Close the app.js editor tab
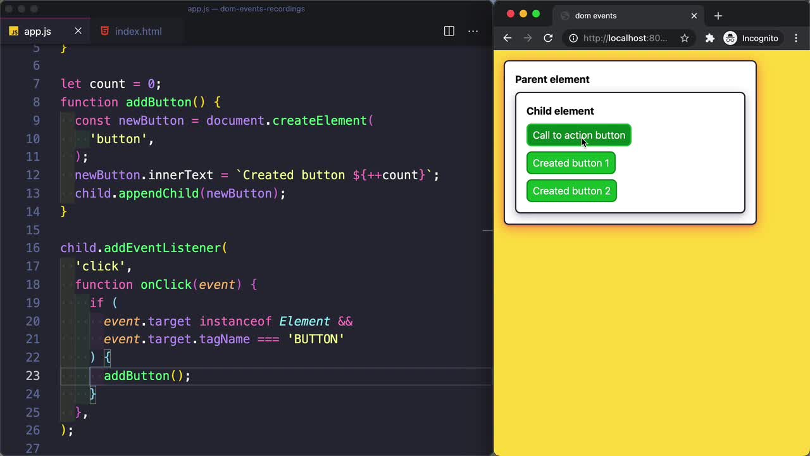810x456 pixels. click(x=78, y=31)
